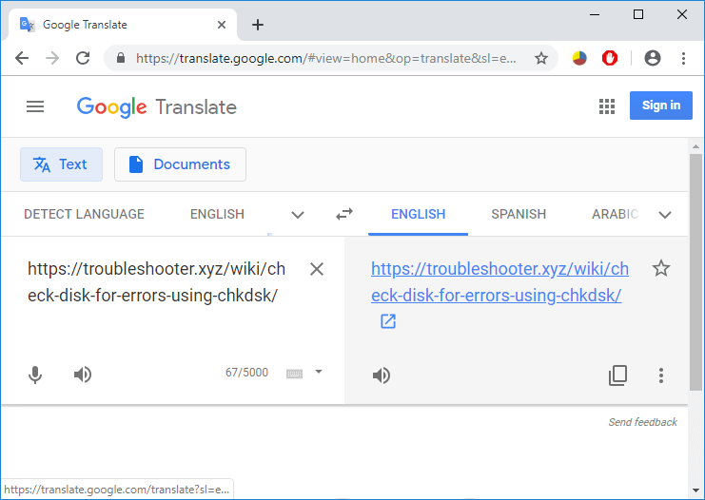
Task: Open more options beside copy icon
Action: 661,375
